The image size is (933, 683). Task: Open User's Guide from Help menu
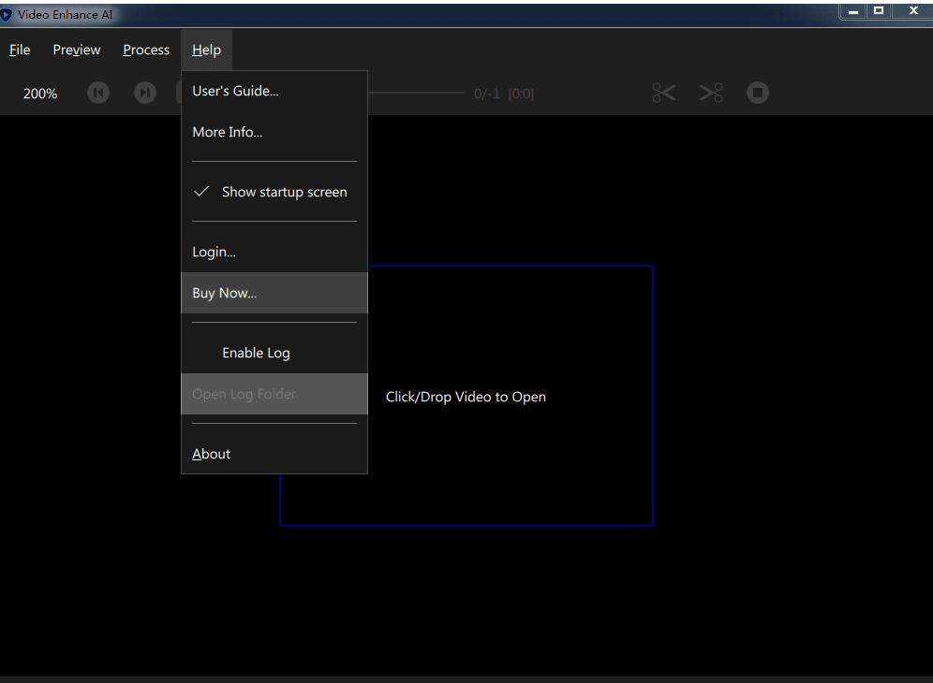[274, 91]
